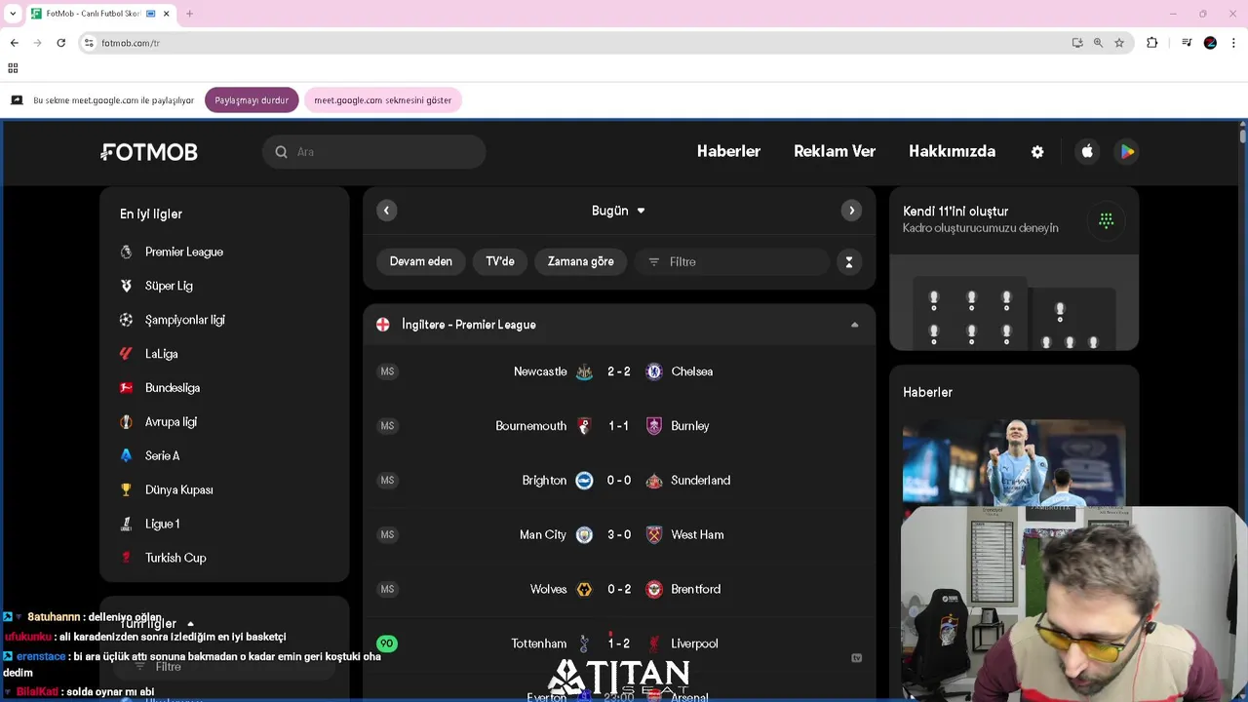Open the Apple App Store icon
1248x702 pixels.
[x=1087, y=151]
